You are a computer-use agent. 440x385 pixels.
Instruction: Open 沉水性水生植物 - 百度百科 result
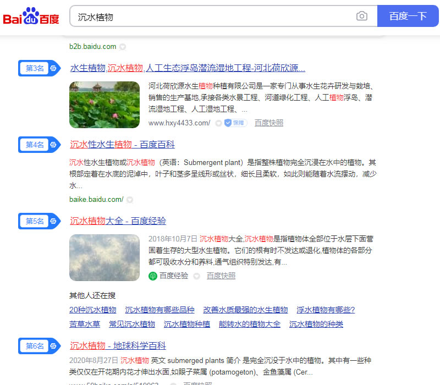122,144
